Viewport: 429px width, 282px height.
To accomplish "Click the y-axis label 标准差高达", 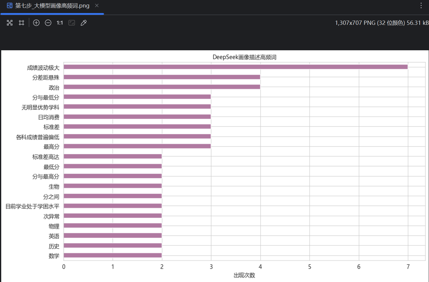I will tap(46, 157).
